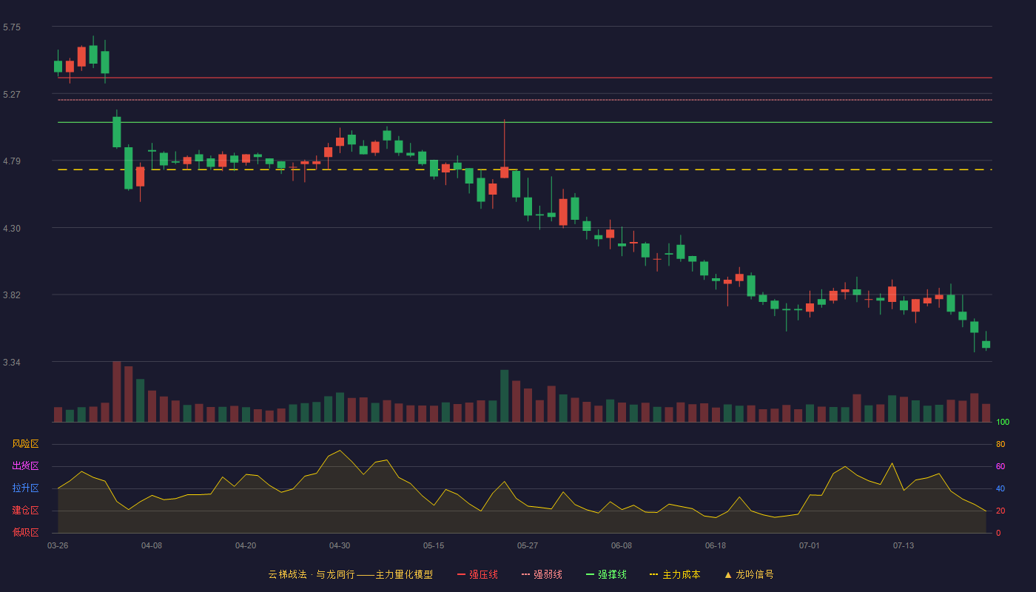Click the yellow dashed cost line
The height and width of the screenshot is (592, 1036).
[x=525, y=169]
